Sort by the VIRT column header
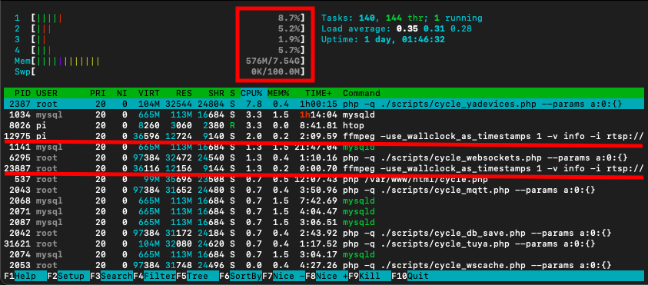 (149, 94)
